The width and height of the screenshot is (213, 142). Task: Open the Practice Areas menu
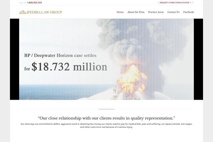point(156,12)
